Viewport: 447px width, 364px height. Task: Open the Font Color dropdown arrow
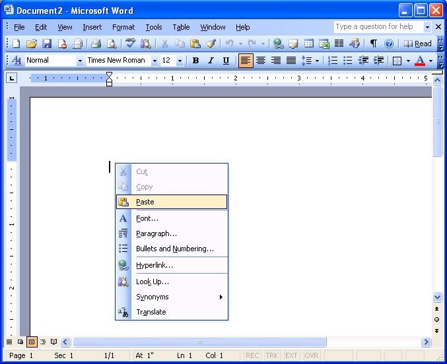(x=430, y=61)
